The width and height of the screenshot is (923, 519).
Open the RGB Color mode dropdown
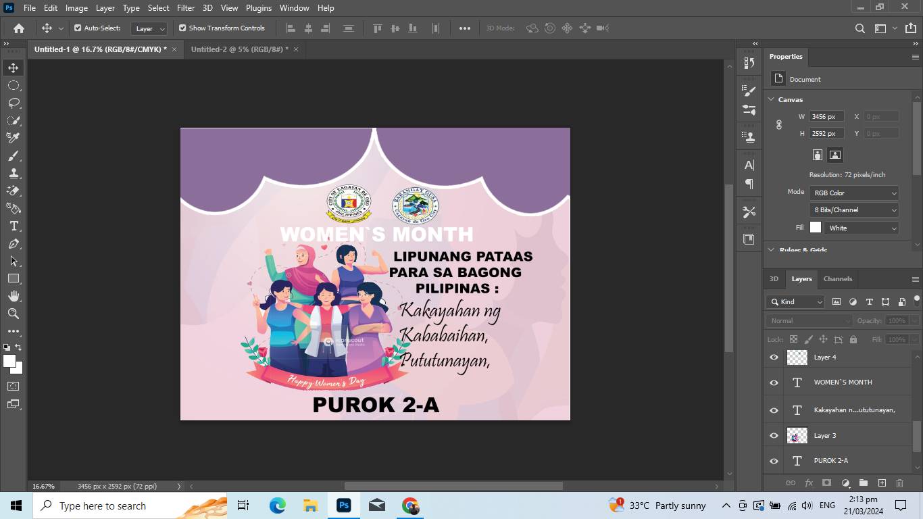854,193
